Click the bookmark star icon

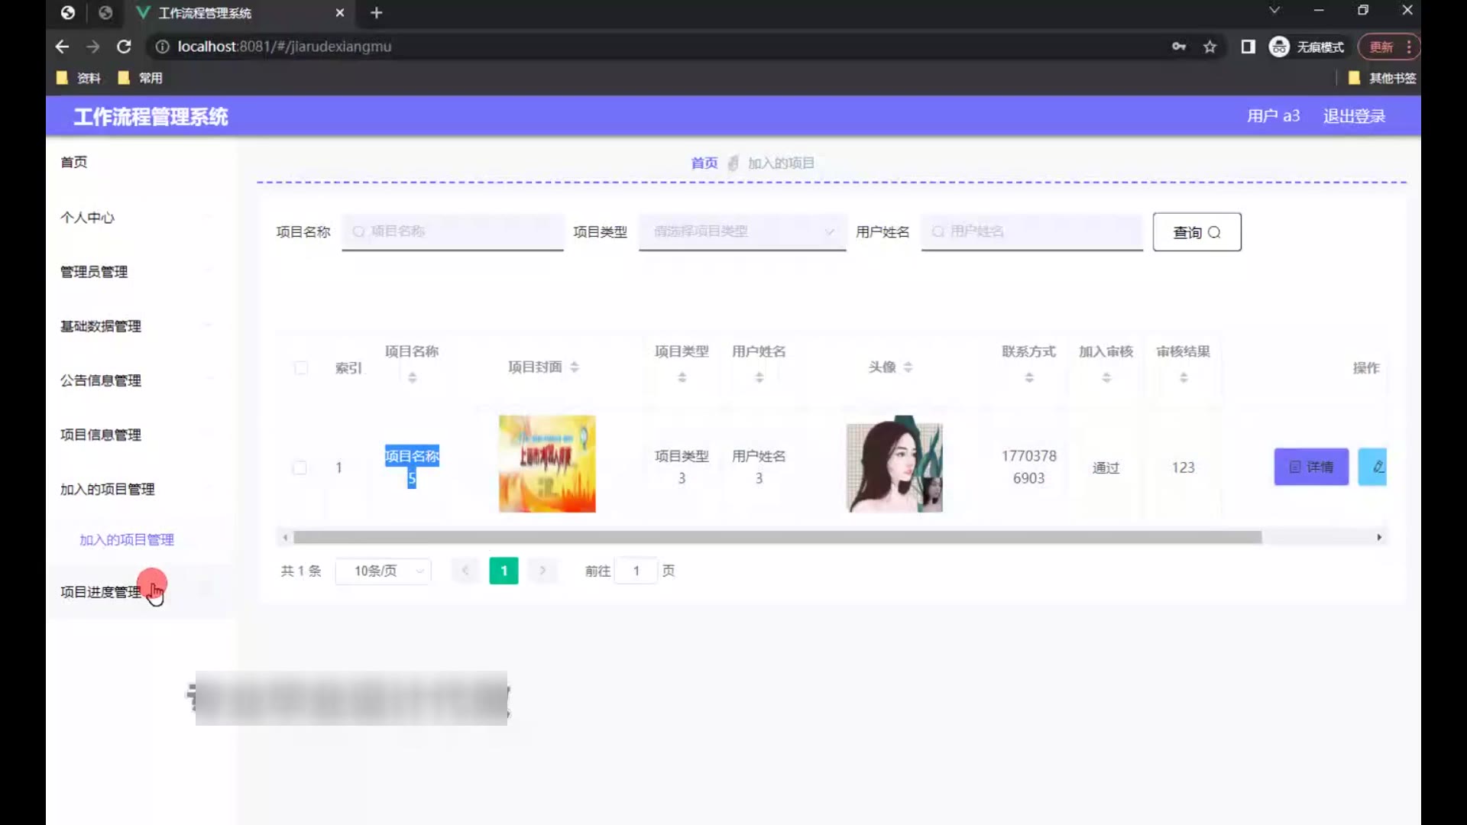tap(1210, 47)
